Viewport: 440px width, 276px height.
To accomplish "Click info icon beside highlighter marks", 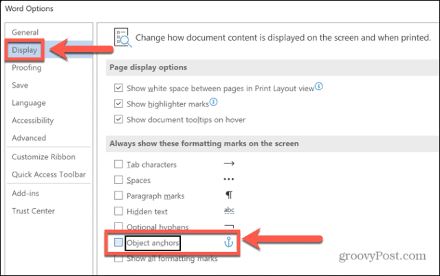I will (x=213, y=103).
